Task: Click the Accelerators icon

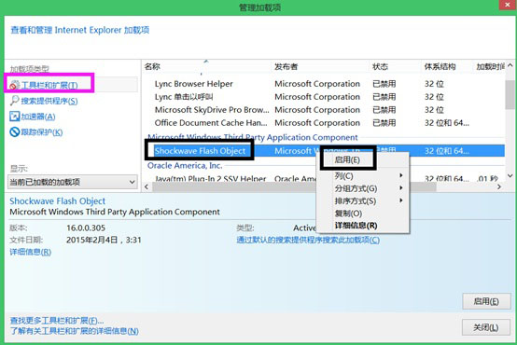Action: point(15,117)
